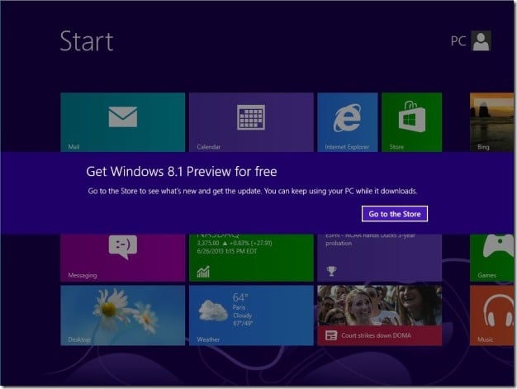This screenshot has height=389, width=517.
Task: Open the Weather tile showing Paris
Action: click(x=251, y=315)
